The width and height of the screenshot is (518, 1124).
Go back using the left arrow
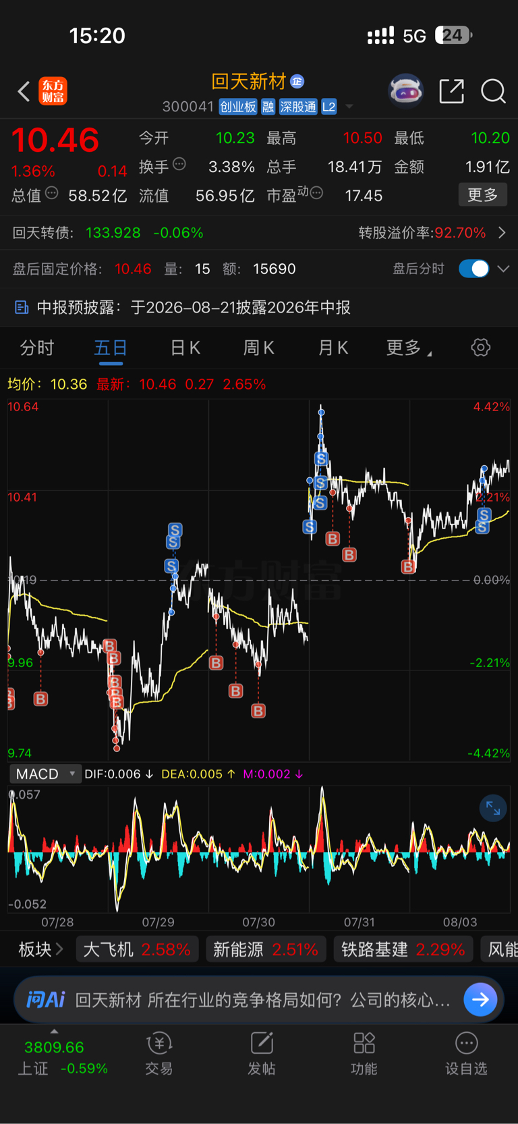(x=24, y=91)
